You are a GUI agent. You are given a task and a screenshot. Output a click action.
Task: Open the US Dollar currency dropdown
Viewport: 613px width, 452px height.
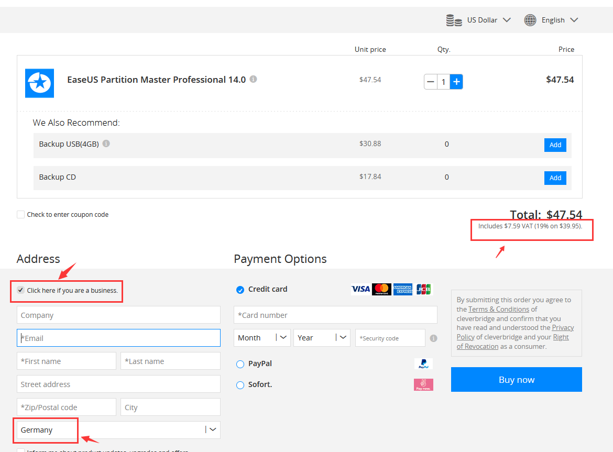point(489,20)
